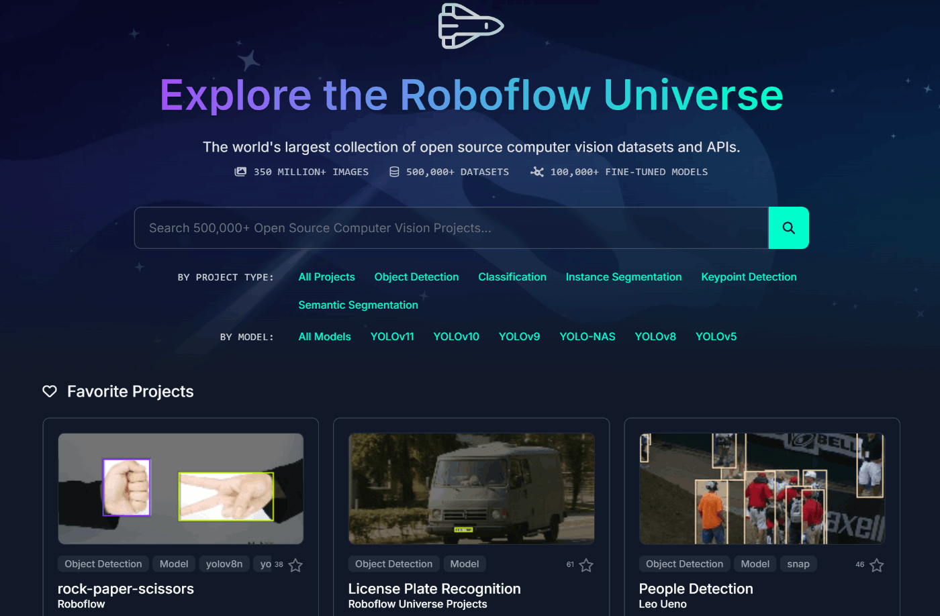Select the All Models filter
Screen dimensions: 940x616
pos(324,337)
